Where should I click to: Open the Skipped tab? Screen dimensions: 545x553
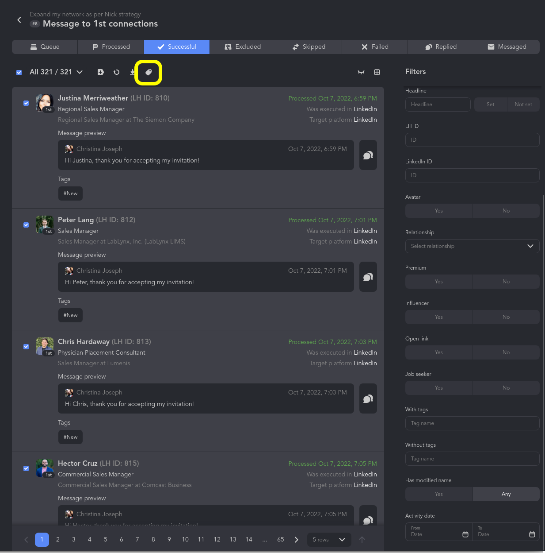pos(309,47)
